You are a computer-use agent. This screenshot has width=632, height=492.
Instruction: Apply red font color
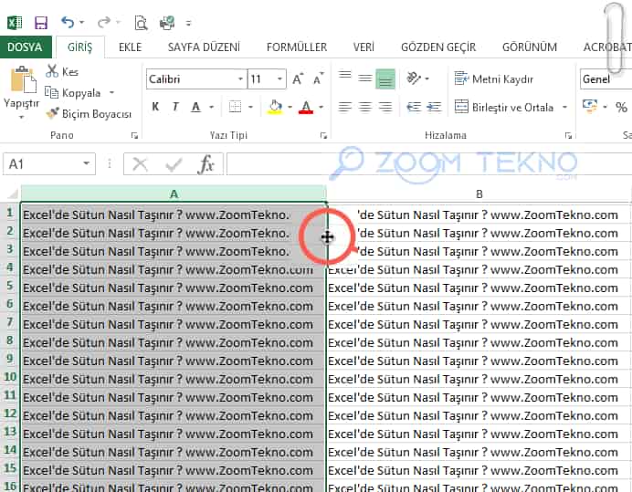click(306, 107)
